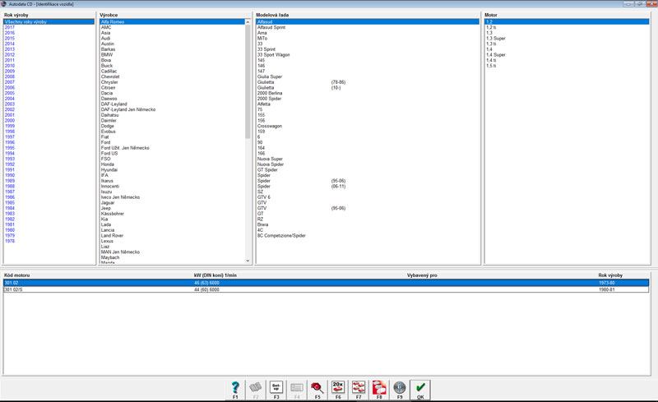Select Spider (06-11) model

click(301, 187)
